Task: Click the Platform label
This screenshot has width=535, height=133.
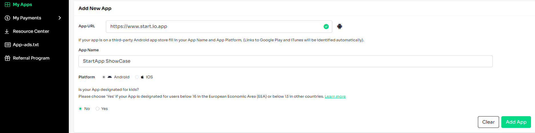Action: pos(87,77)
